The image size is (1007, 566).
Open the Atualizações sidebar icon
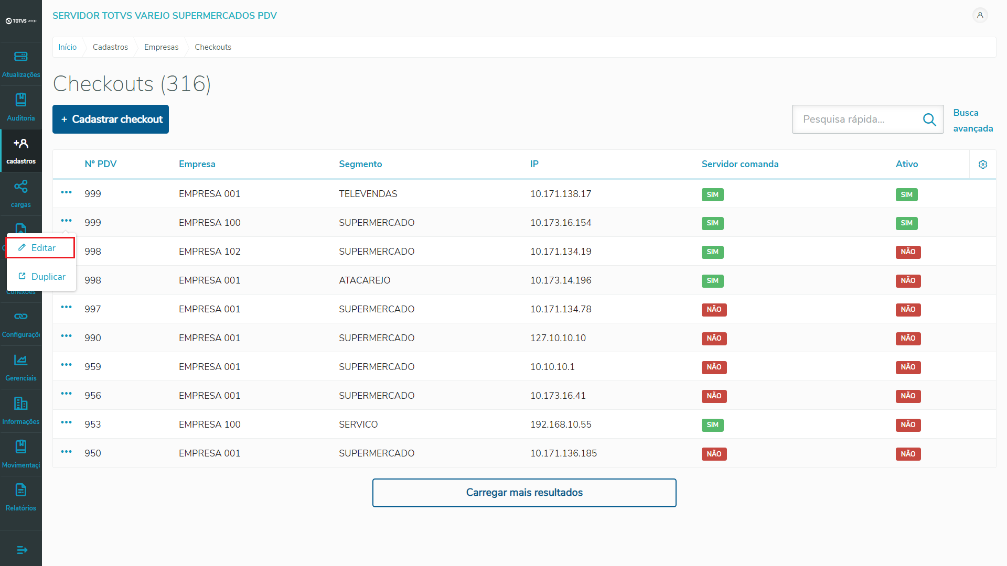(21, 57)
